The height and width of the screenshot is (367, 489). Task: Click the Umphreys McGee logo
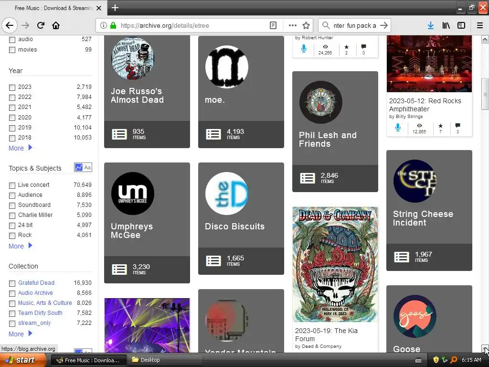pyautogui.click(x=133, y=194)
